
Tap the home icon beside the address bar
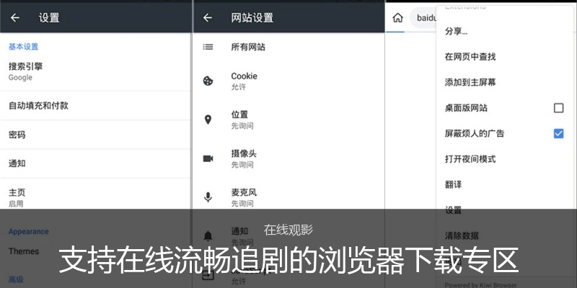(x=398, y=17)
